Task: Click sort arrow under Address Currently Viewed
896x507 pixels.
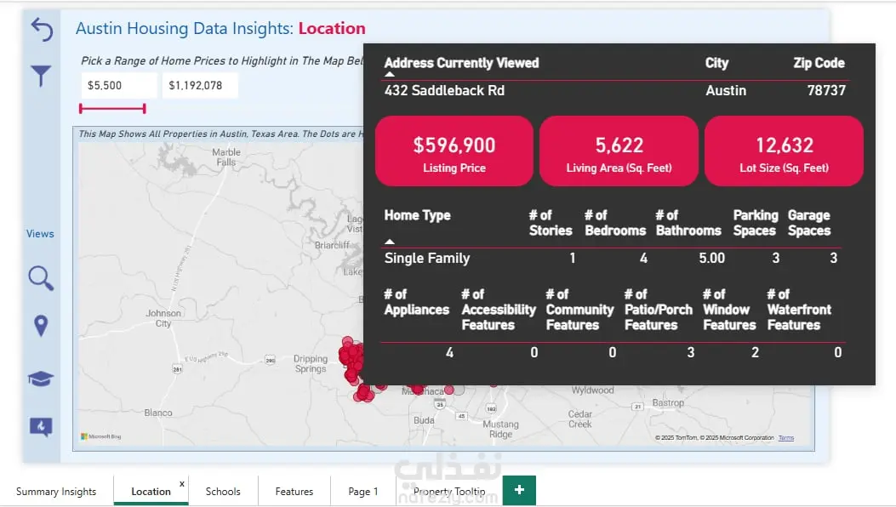Action: [390, 75]
